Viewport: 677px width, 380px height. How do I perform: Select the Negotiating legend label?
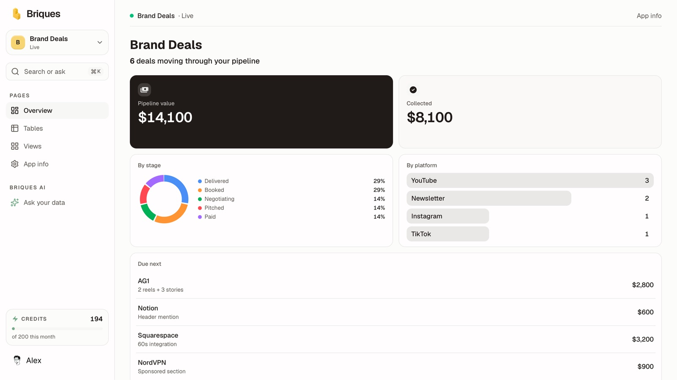point(219,199)
